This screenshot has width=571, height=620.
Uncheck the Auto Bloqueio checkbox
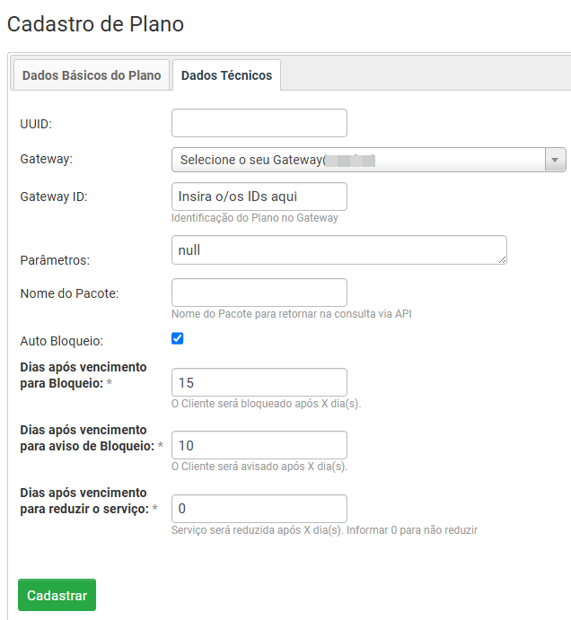[178, 339]
